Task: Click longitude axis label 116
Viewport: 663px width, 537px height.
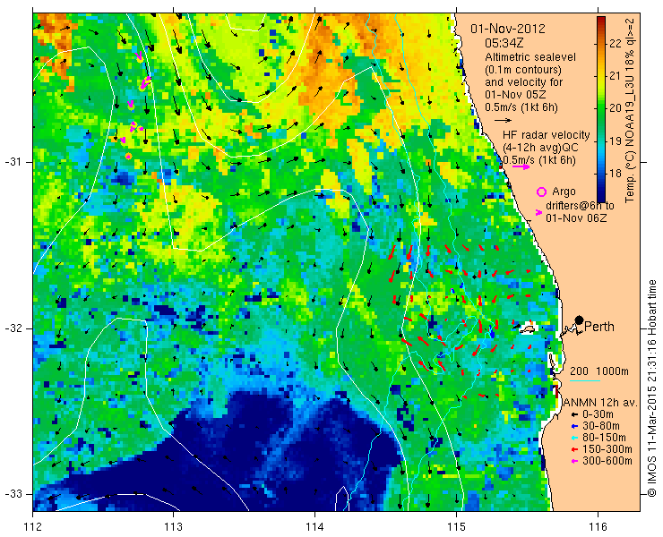Action: coord(598,527)
